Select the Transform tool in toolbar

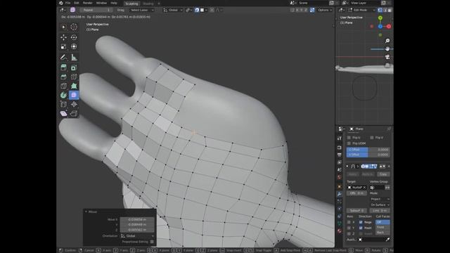tap(74, 46)
